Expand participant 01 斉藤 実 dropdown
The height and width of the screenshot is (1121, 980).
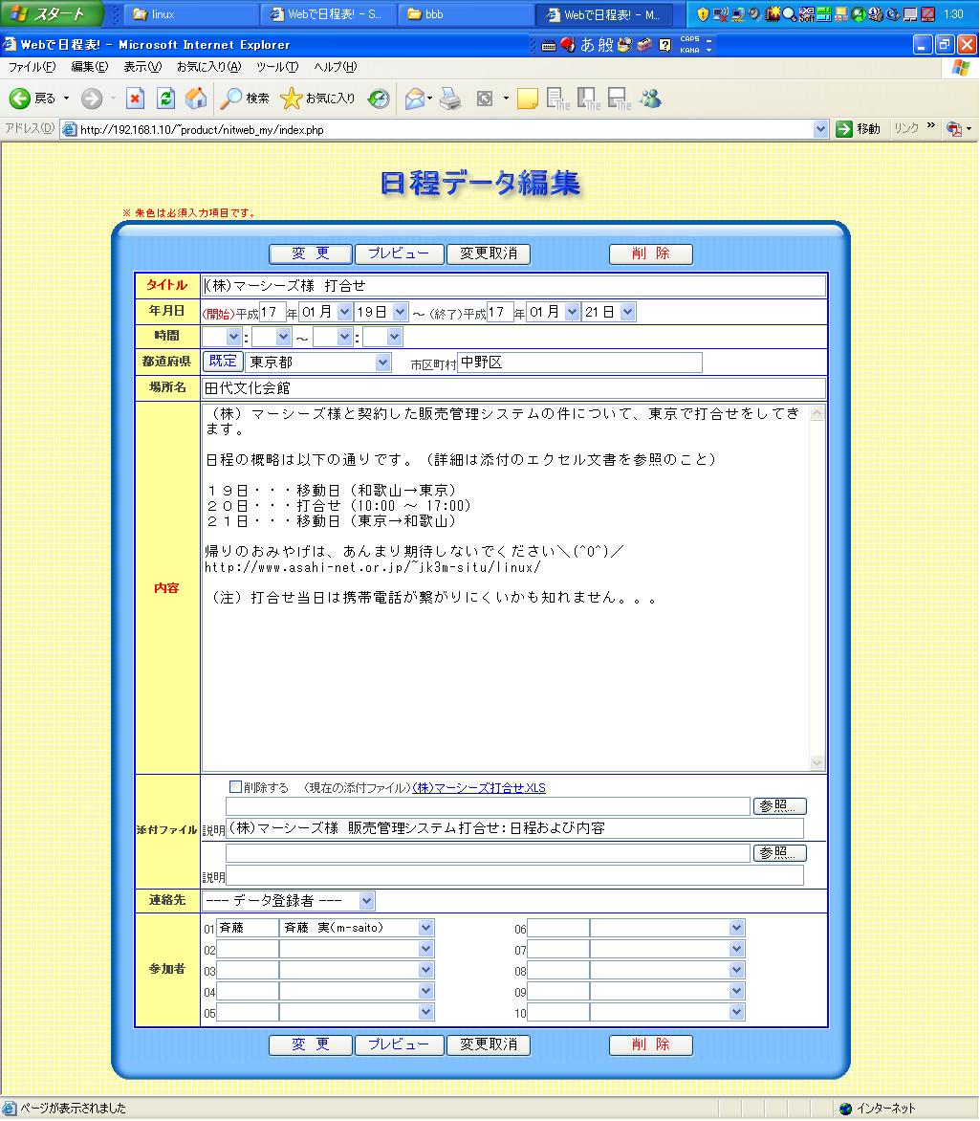click(x=425, y=928)
